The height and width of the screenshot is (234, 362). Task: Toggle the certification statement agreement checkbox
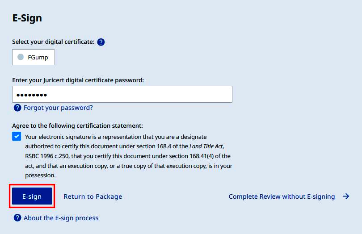tap(17, 136)
